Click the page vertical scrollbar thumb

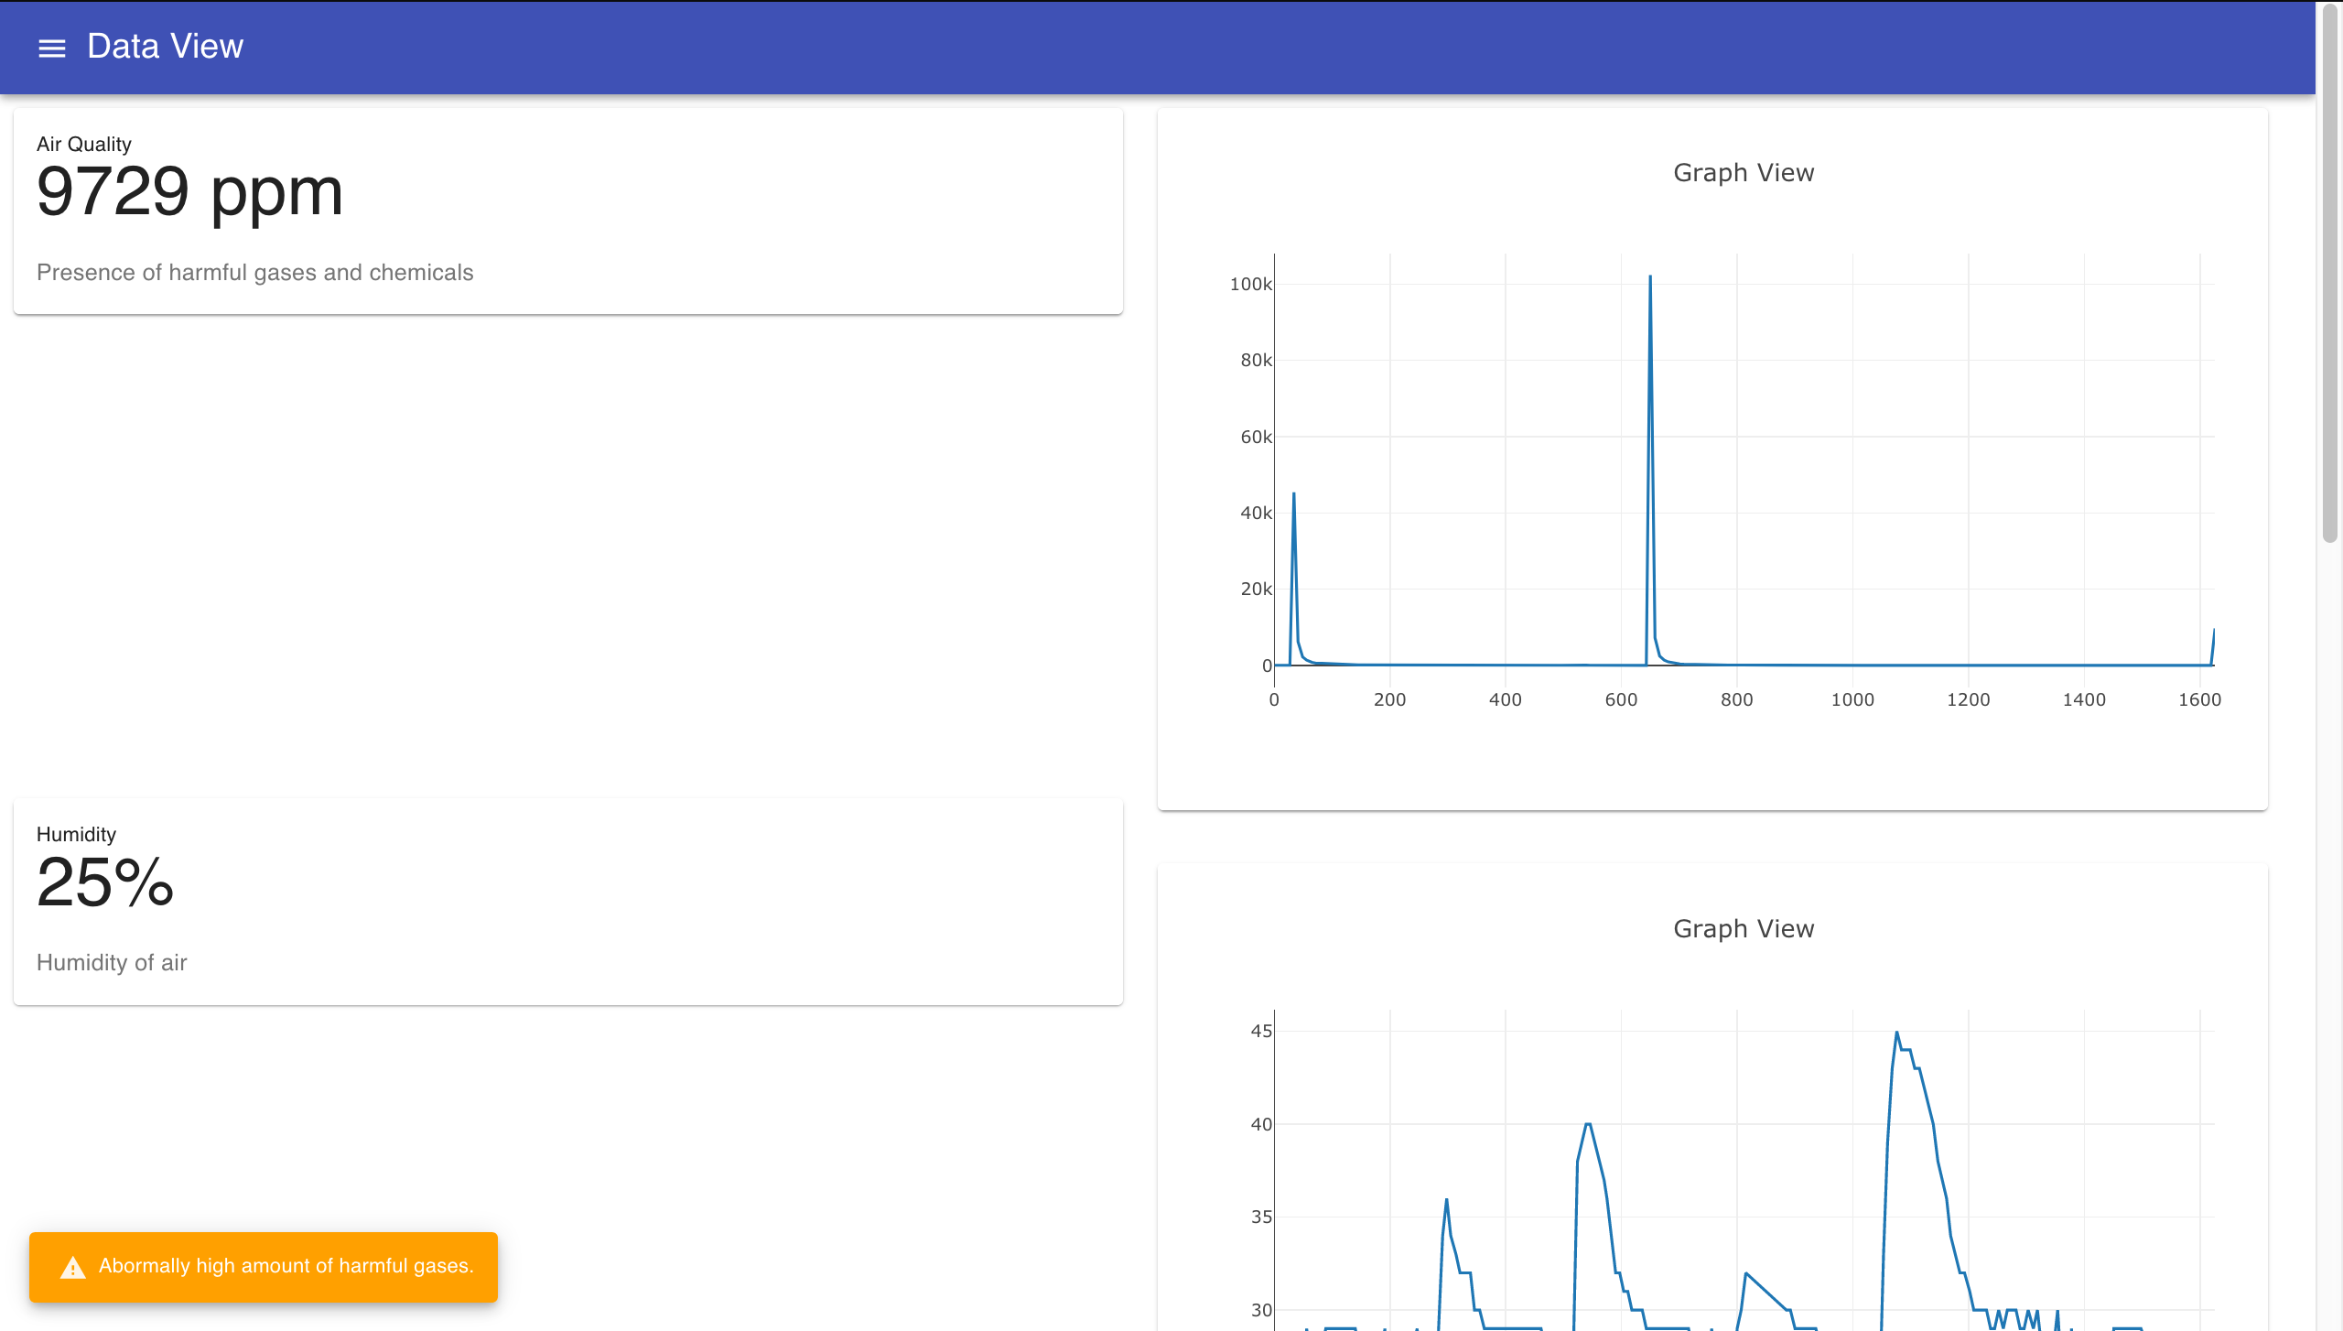click(2329, 275)
